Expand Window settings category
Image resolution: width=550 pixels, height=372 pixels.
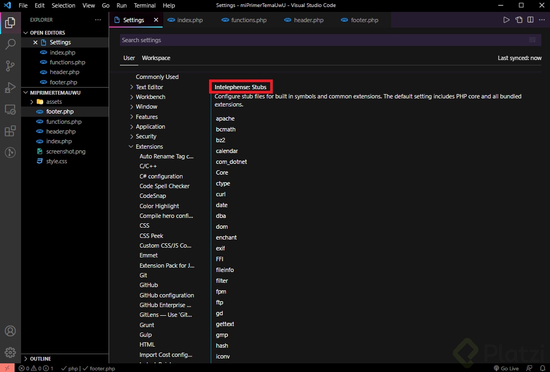pos(131,107)
